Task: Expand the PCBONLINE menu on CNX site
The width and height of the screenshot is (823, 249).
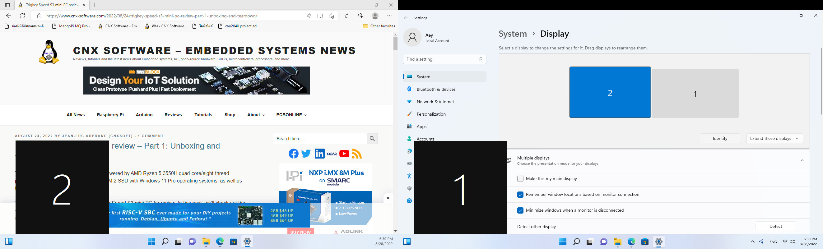Action: coord(291,115)
